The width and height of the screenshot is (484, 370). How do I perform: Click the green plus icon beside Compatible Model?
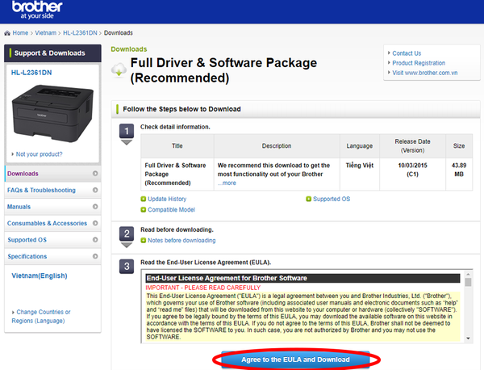(x=144, y=209)
